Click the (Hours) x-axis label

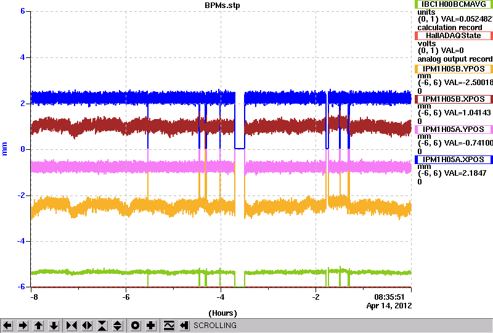[x=222, y=313]
